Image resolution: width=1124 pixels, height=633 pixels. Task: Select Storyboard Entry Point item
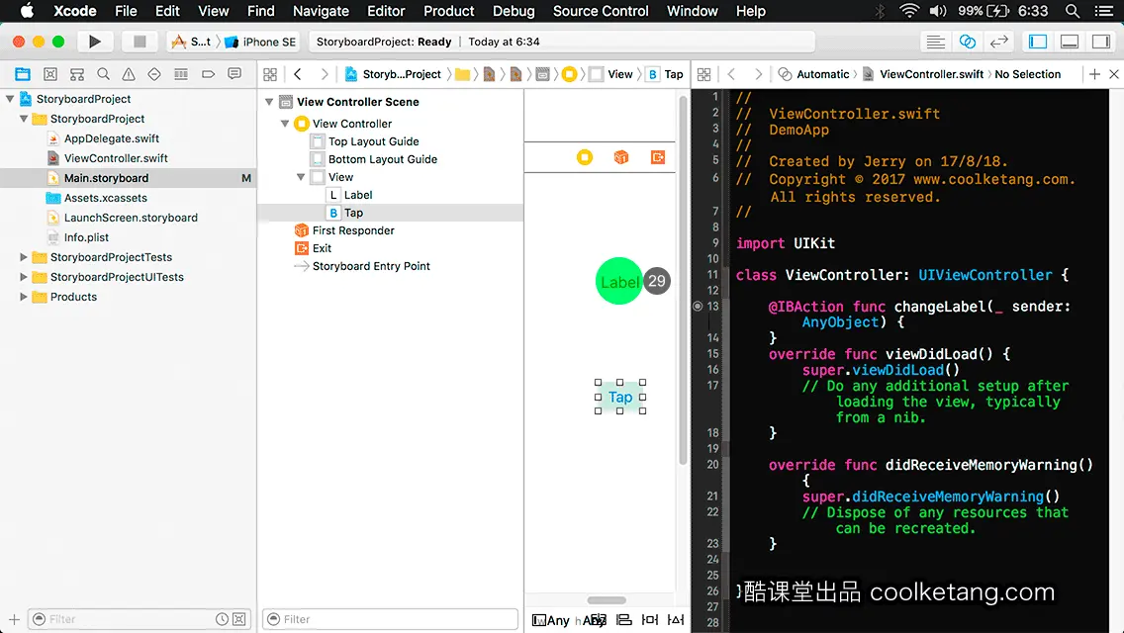(371, 266)
